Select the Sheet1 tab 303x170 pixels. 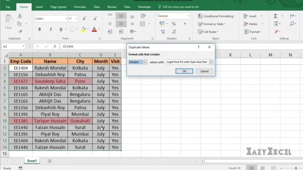click(32, 161)
